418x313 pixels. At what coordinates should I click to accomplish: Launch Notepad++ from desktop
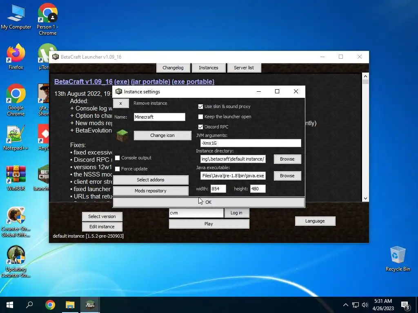16,138
